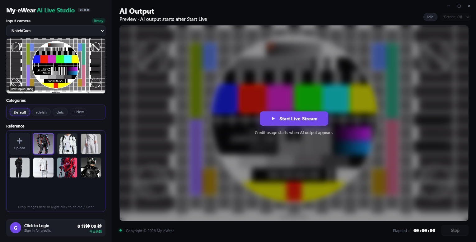The image size is (476, 242).
Task: Open the NotchCam input camera dropdown
Action: (56, 31)
